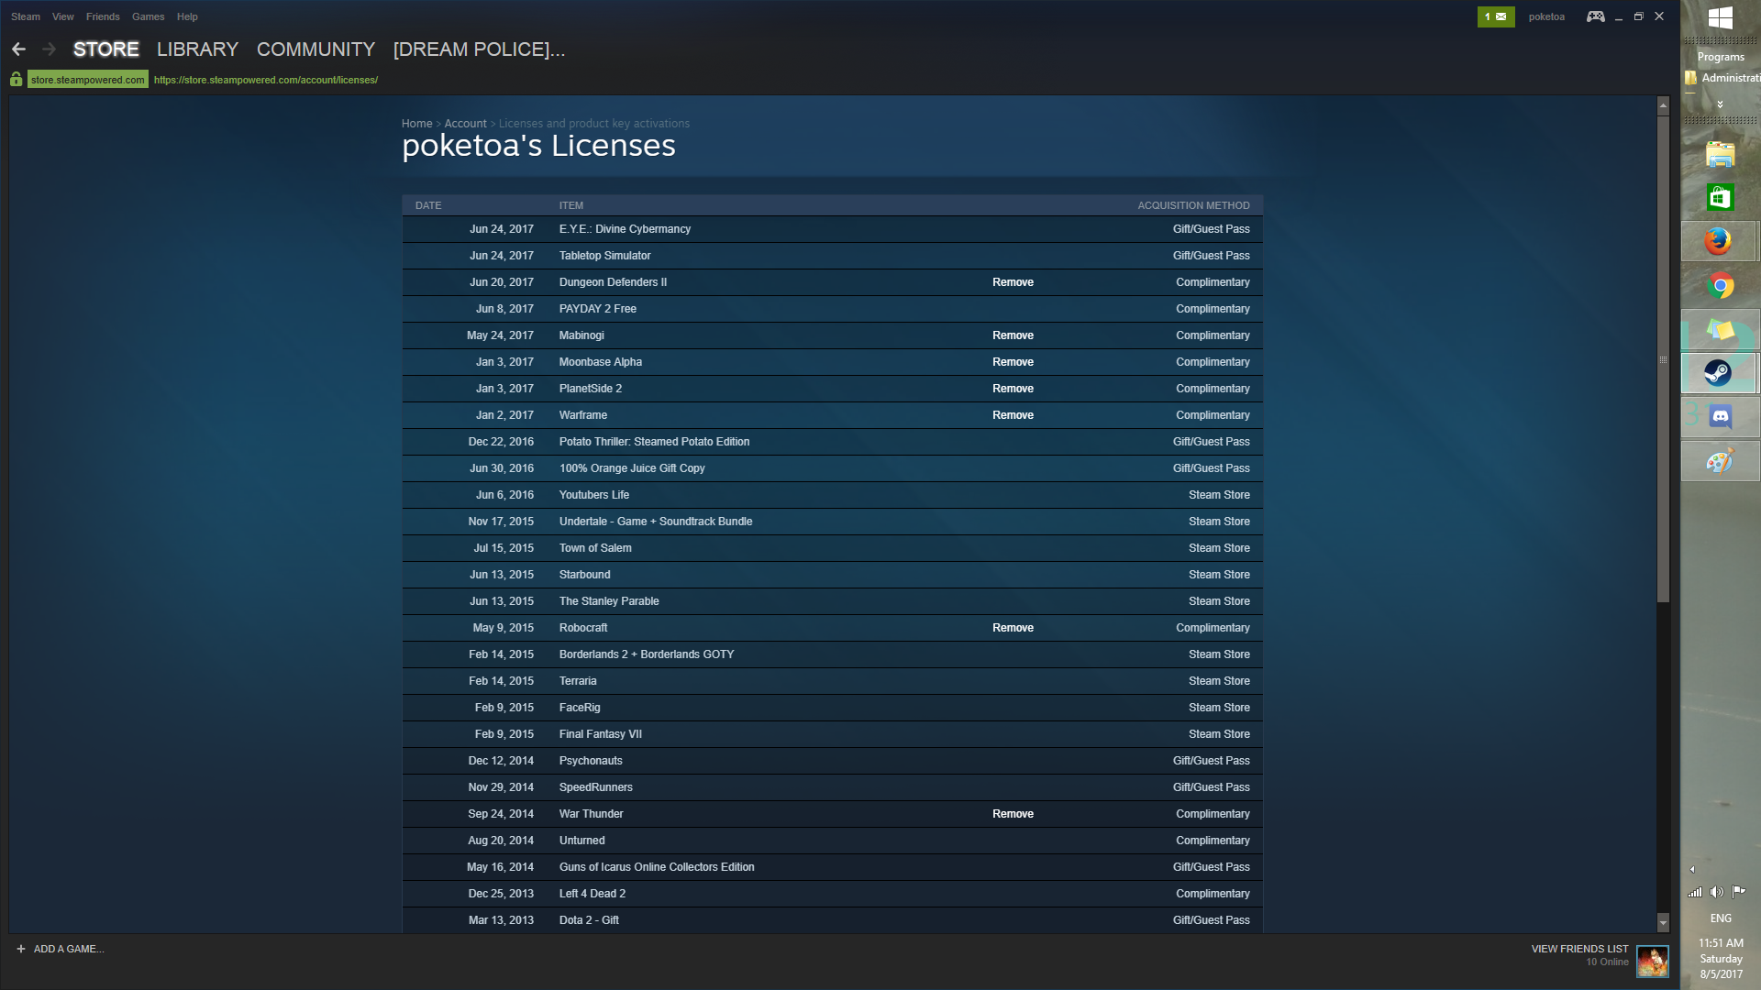This screenshot has height=990, width=1761.
Task: Open the [DREAM POLICE] profile tab
Action: tap(479, 49)
